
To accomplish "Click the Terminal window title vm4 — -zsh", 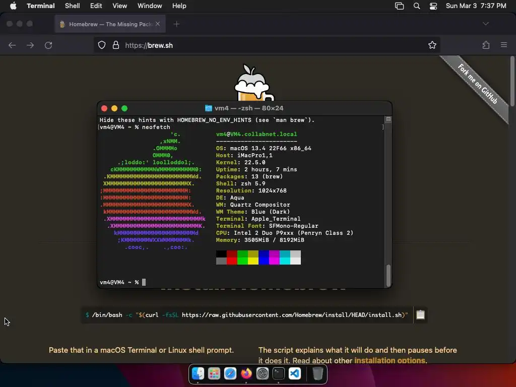I will (249, 108).
